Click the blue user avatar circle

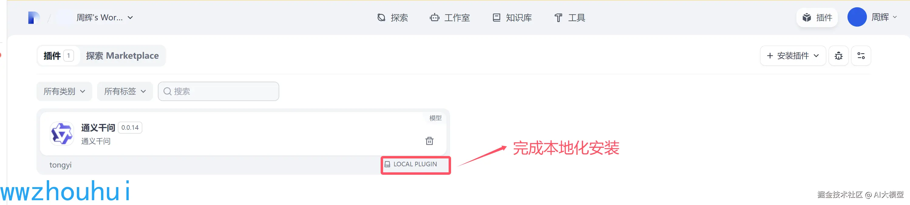(857, 17)
